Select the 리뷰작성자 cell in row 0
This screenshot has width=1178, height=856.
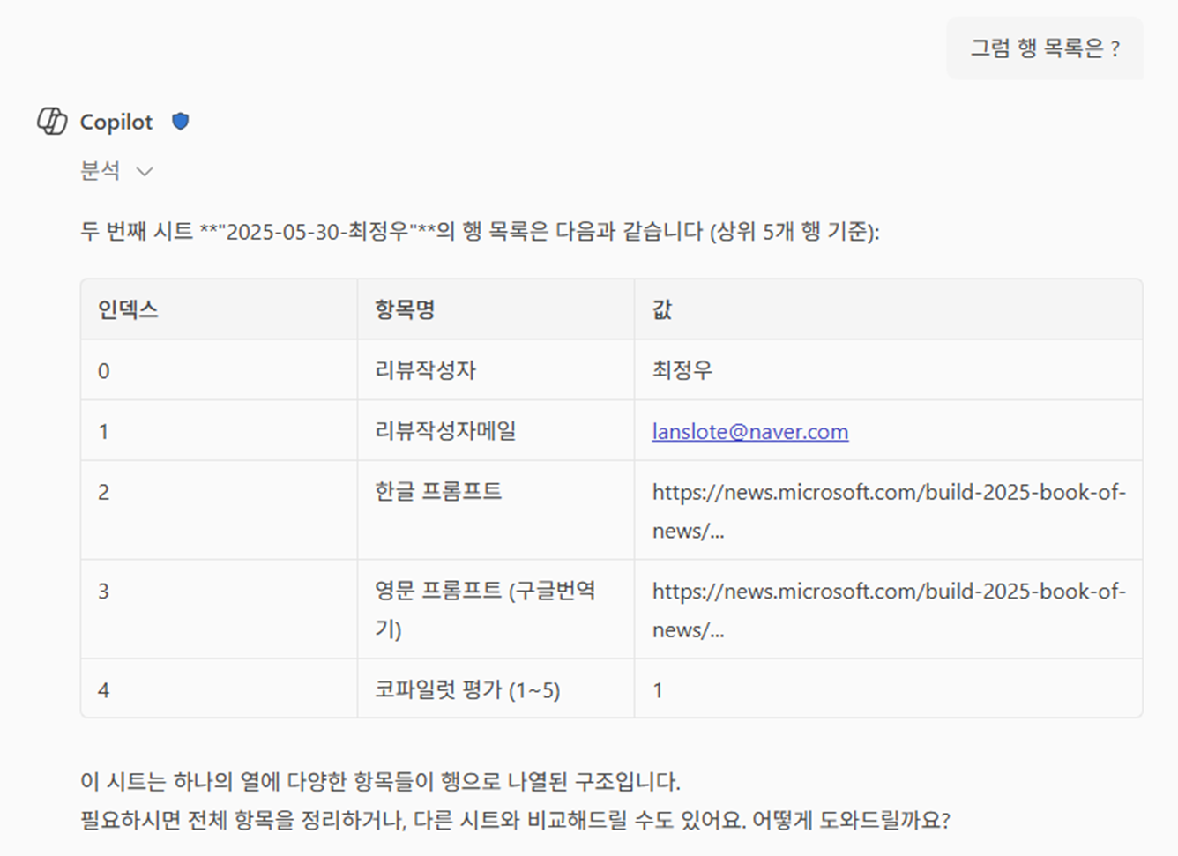(x=496, y=370)
